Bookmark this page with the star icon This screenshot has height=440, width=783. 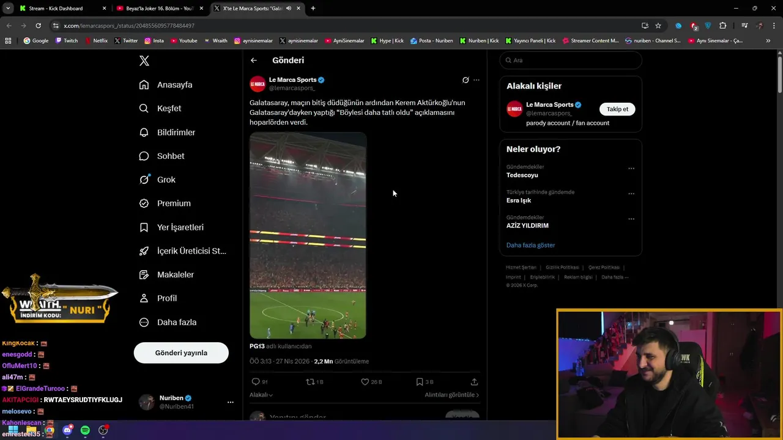click(658, 26)
